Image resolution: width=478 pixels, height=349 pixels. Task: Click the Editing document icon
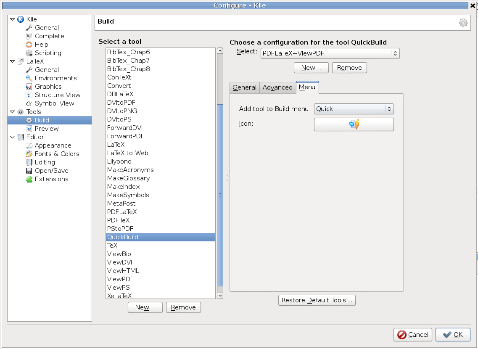pyautogui.click(x=29, y=162)
